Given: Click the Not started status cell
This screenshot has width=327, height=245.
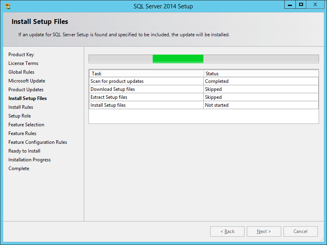Looking at the screenshot, I should (x=217, y=105).
